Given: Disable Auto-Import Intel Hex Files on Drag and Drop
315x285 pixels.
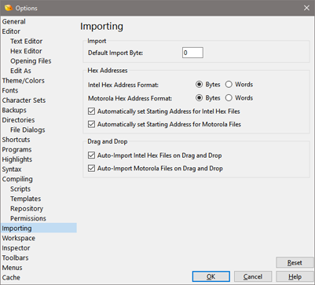Looking at the screenshot, I should (x=91, y=155).
